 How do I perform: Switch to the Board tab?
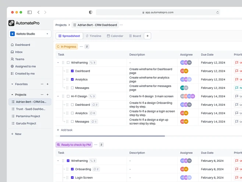(135, 36)
